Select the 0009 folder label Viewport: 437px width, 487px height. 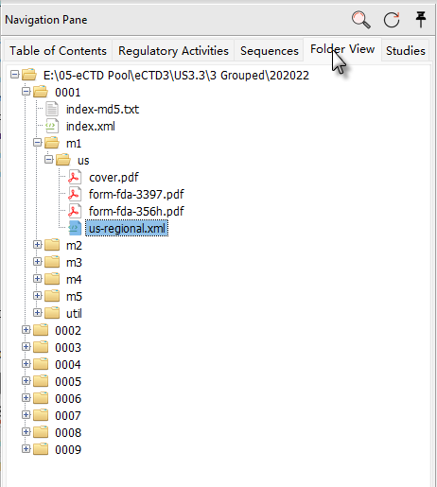point(68,449)
